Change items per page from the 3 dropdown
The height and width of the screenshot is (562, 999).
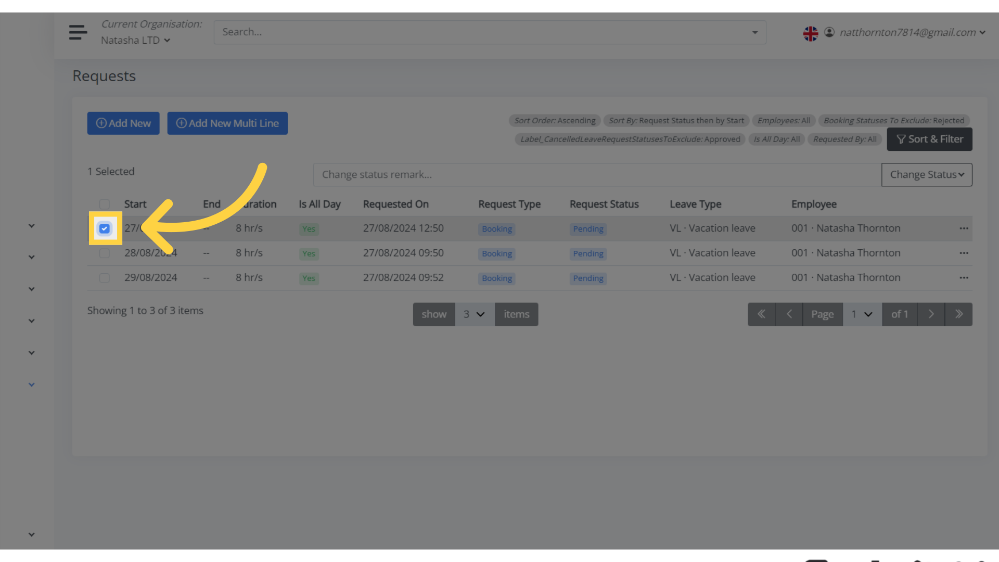pyautogui.click(x=473, y=314)
